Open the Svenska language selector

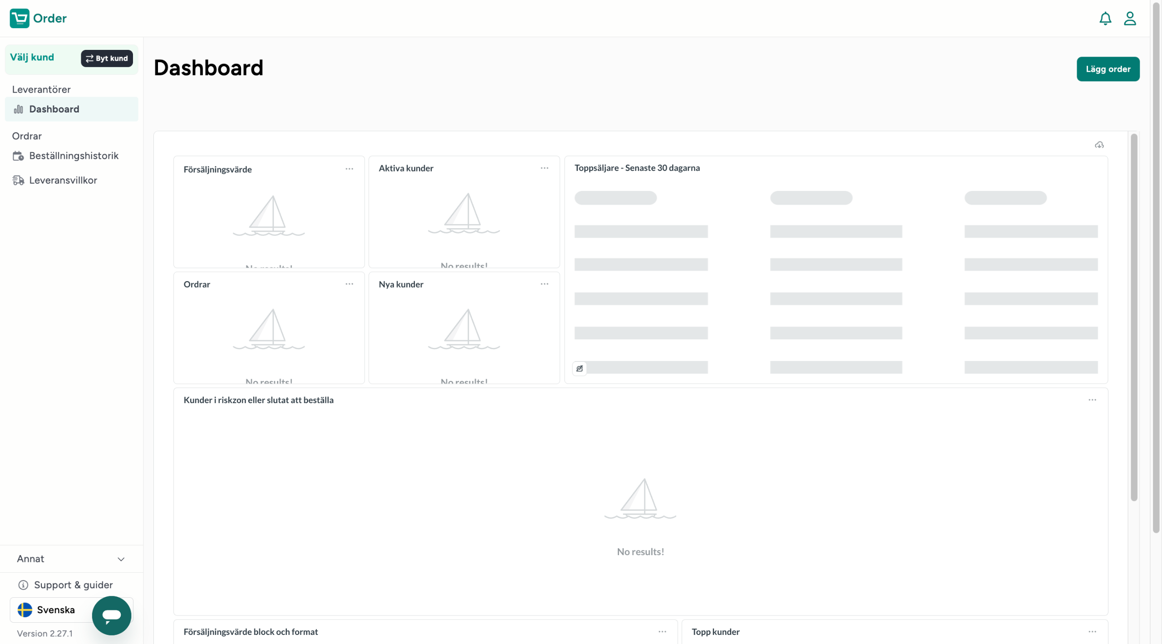tap(50, 610)
